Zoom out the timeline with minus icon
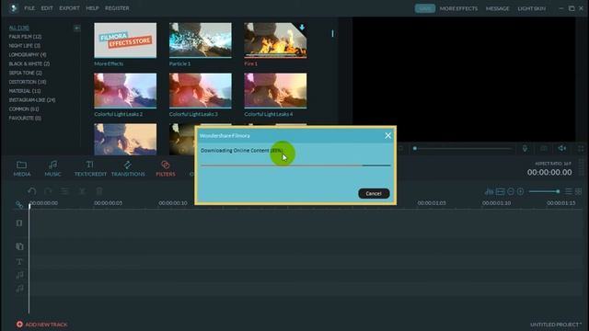The image size is (589, 331). (511, 192)
